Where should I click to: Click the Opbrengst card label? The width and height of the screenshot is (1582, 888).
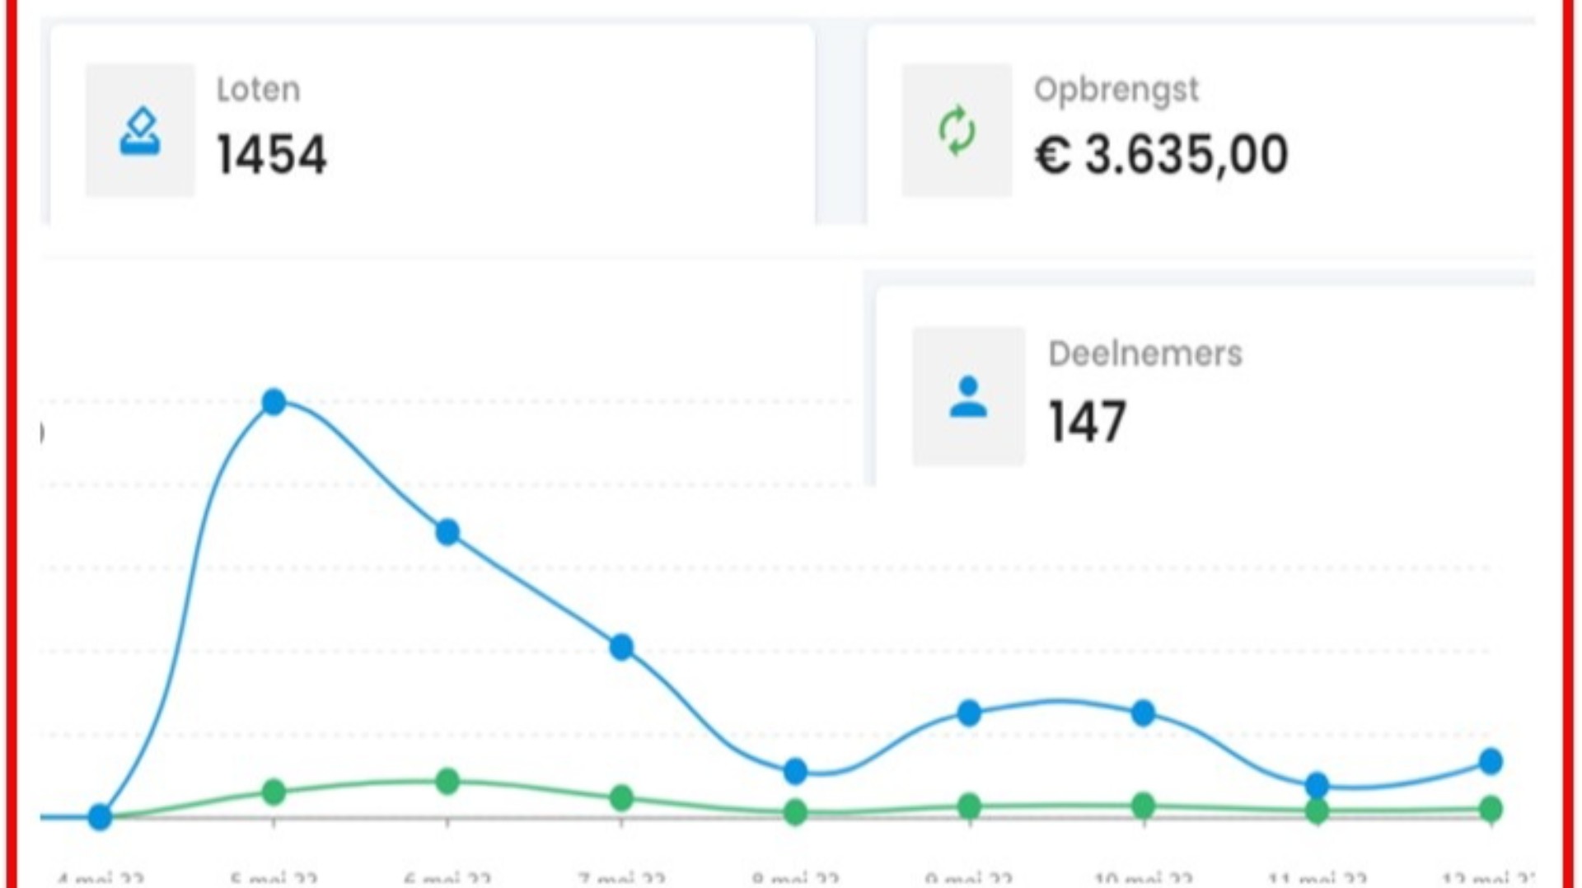click(1116, 90)
